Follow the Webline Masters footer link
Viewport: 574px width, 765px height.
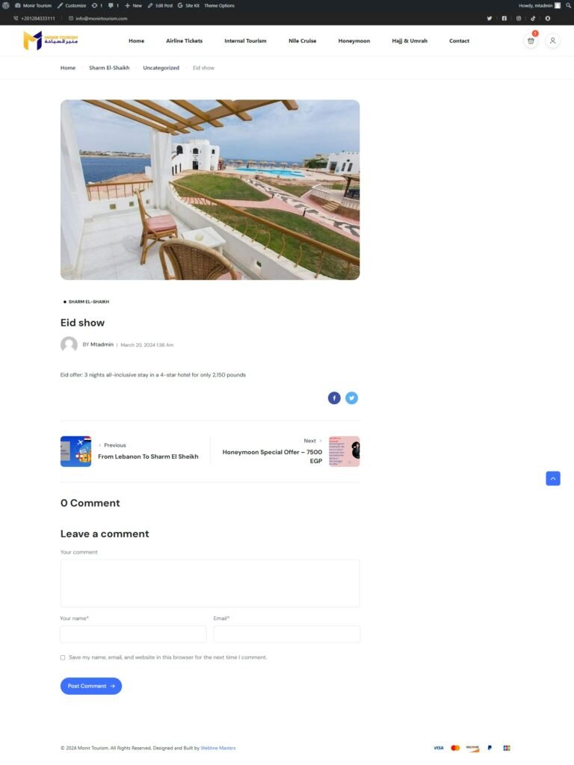tap(217, 748)
